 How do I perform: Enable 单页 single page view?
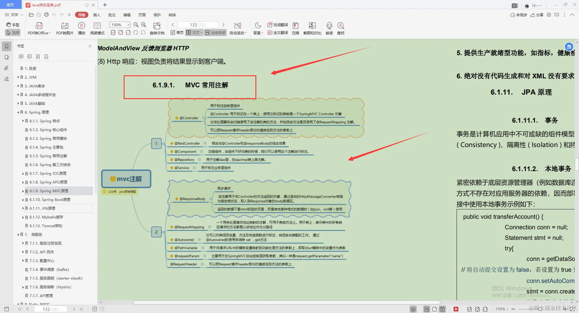tap(176, 33)
